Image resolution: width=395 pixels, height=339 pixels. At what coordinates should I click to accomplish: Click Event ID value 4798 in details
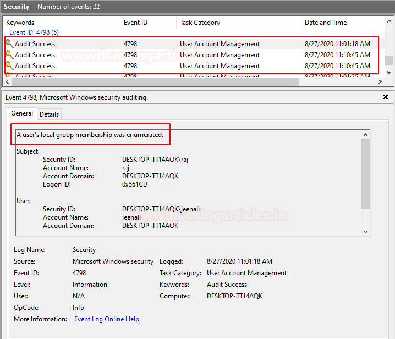79,273
